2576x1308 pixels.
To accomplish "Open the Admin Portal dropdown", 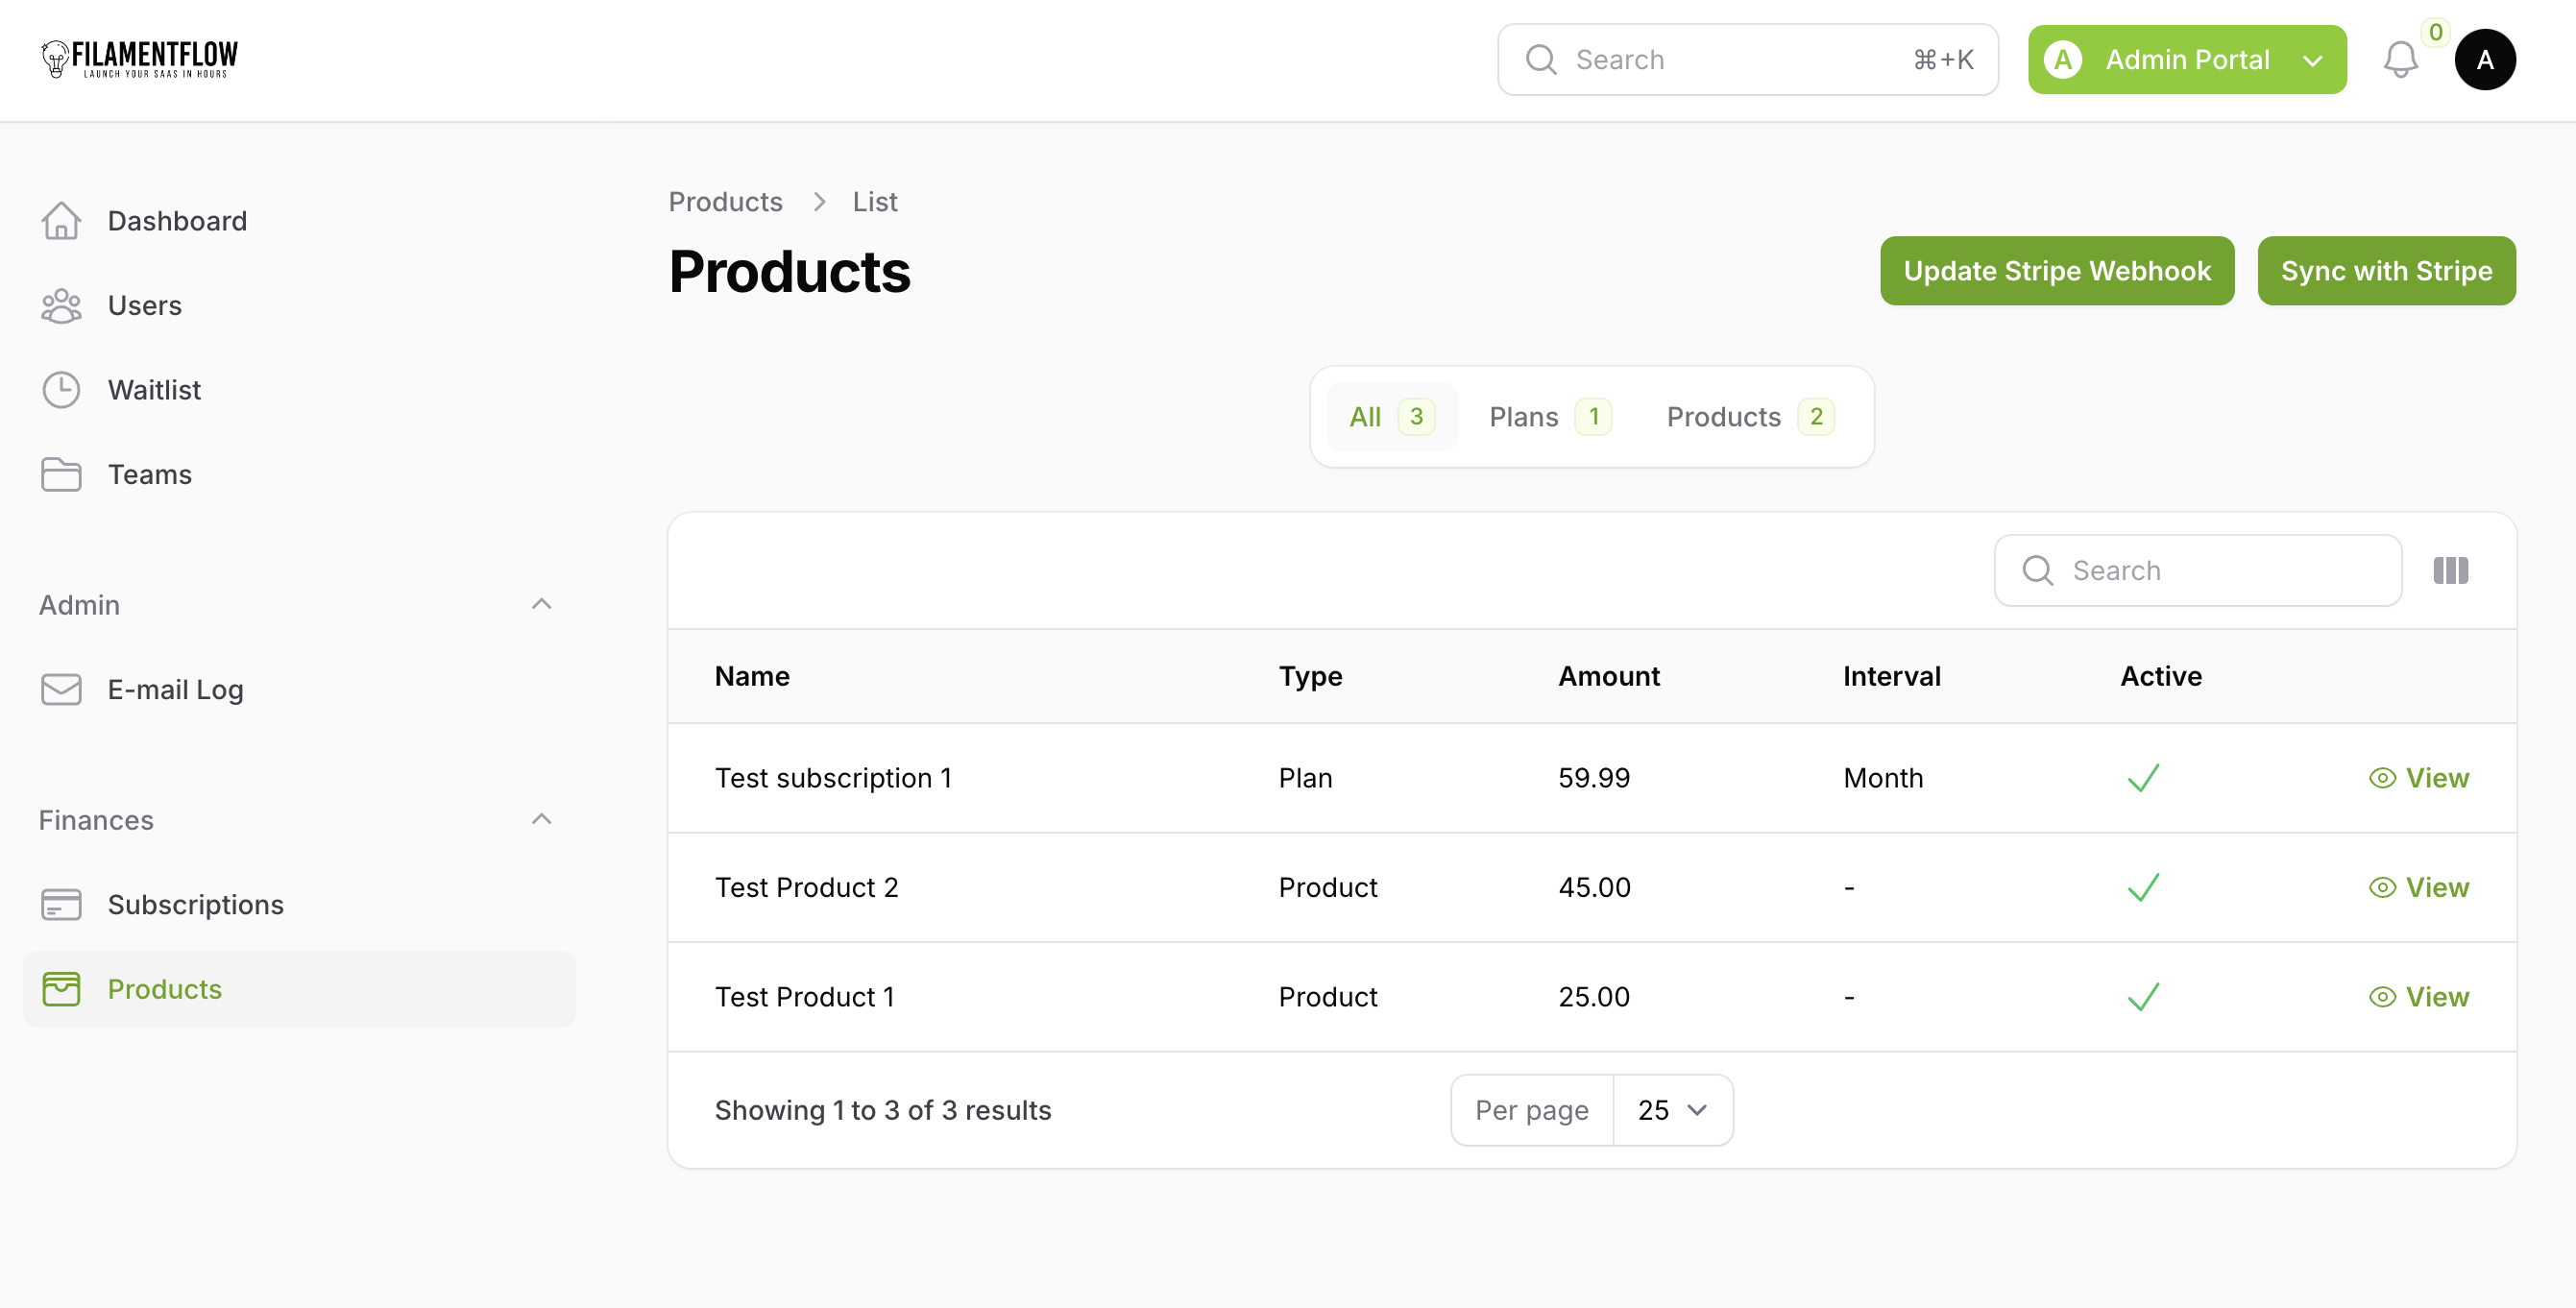I will point(2186,60).
